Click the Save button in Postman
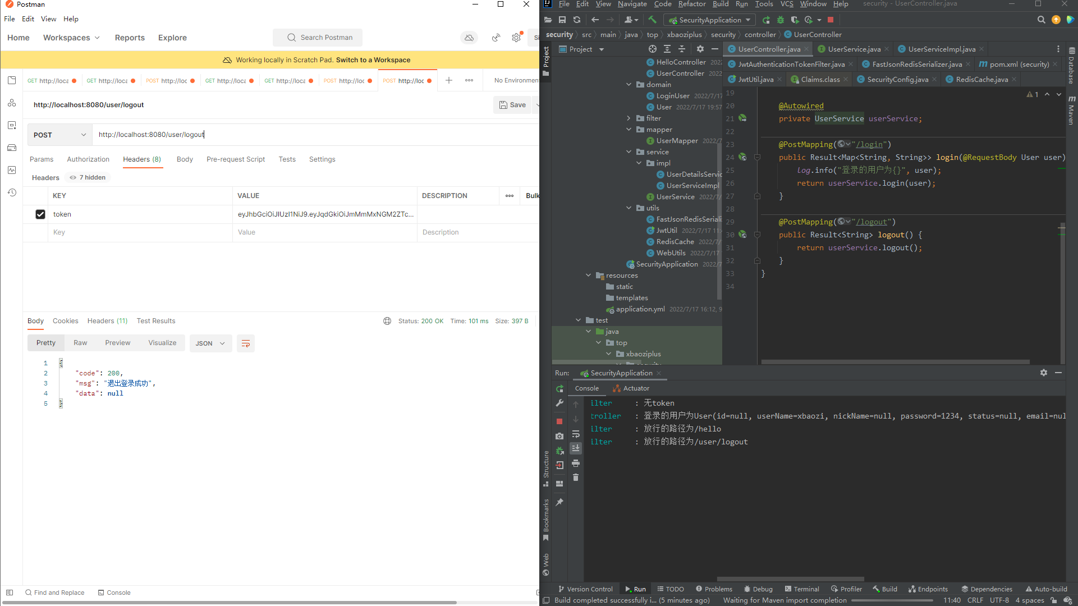The image size is (1078, 606). tap(512, 105)
